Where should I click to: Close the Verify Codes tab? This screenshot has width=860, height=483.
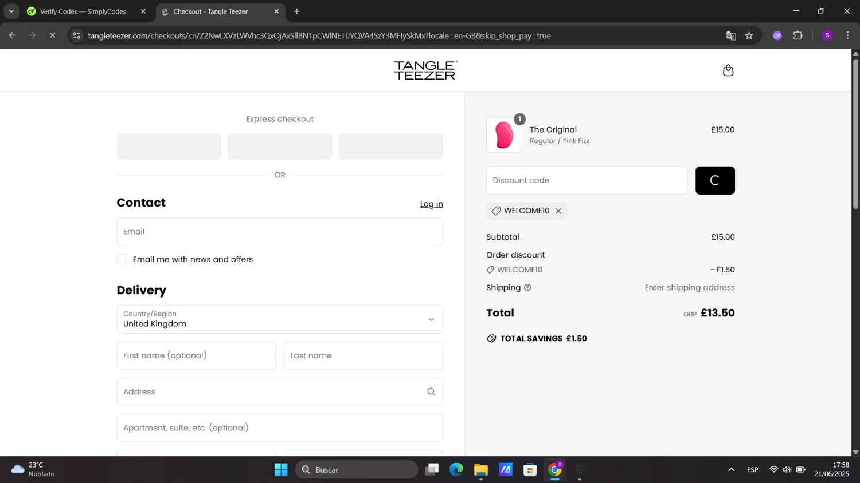pos(143,11)
